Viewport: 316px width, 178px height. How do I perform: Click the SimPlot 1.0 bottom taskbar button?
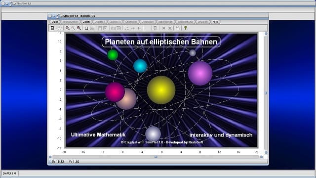click(x=9, y=174)
